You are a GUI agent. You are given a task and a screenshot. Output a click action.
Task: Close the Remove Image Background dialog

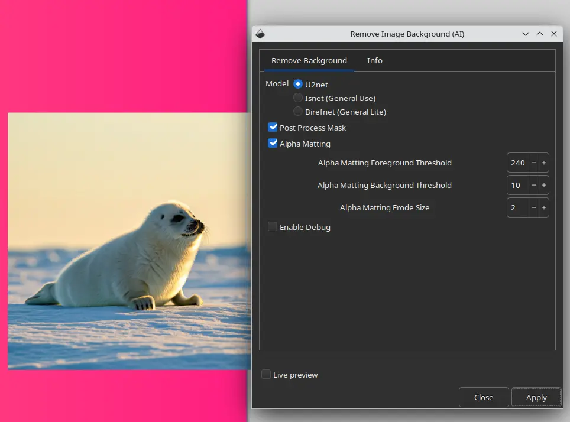(x=484, y=397)
